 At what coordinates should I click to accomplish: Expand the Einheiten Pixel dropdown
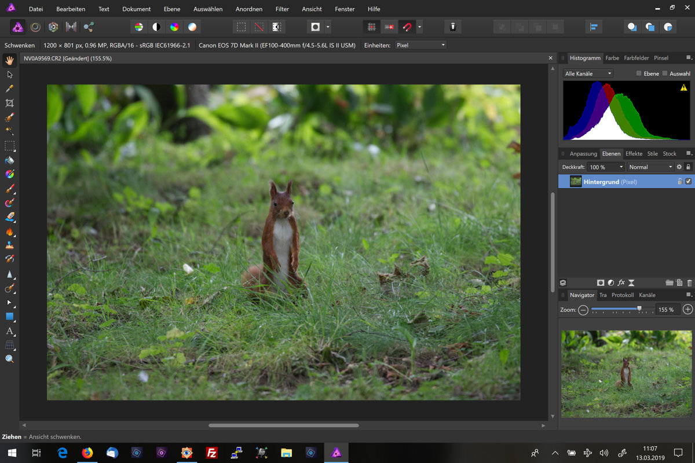pos(420,45)
